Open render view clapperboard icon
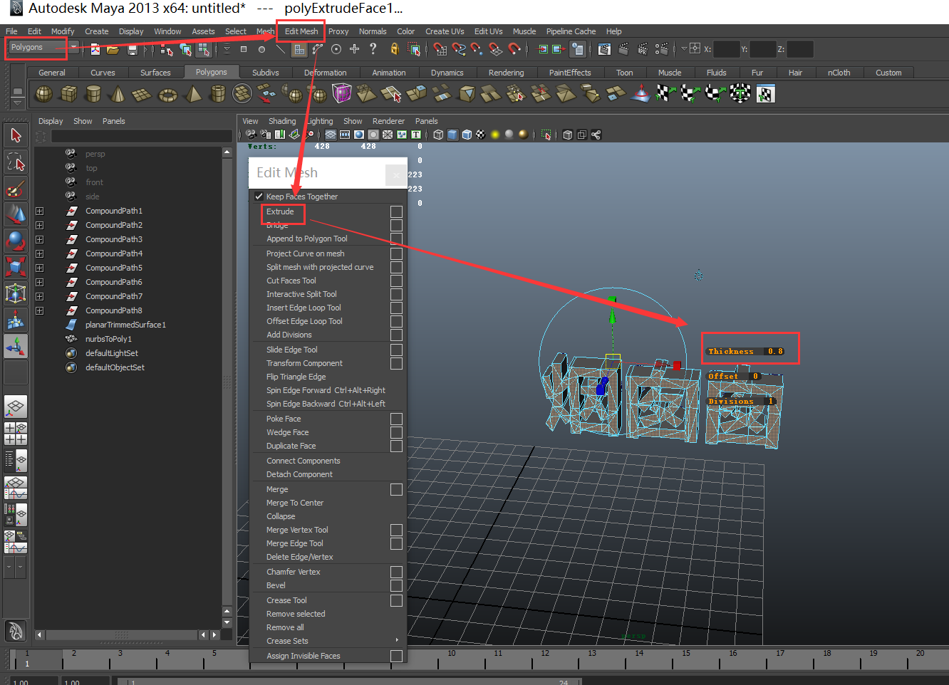 pos(605,48)
